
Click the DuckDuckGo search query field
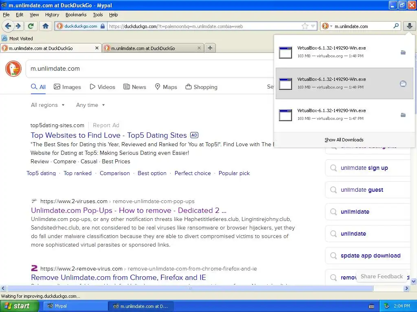150,69
